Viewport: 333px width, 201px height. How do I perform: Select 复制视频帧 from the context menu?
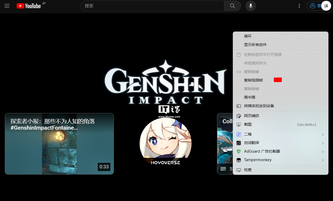280,80
